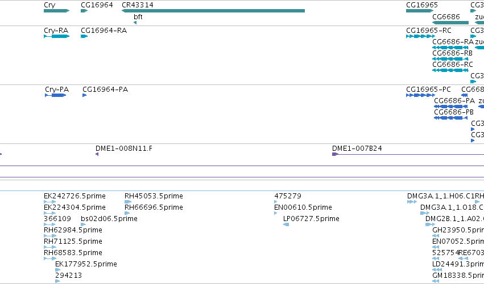Select the GM18338.5prime EST label
This screenshot has width=484, height=284.
click(458, 275)
